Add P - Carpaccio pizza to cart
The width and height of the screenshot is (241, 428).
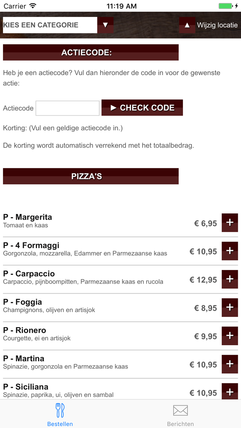(230, 279)
